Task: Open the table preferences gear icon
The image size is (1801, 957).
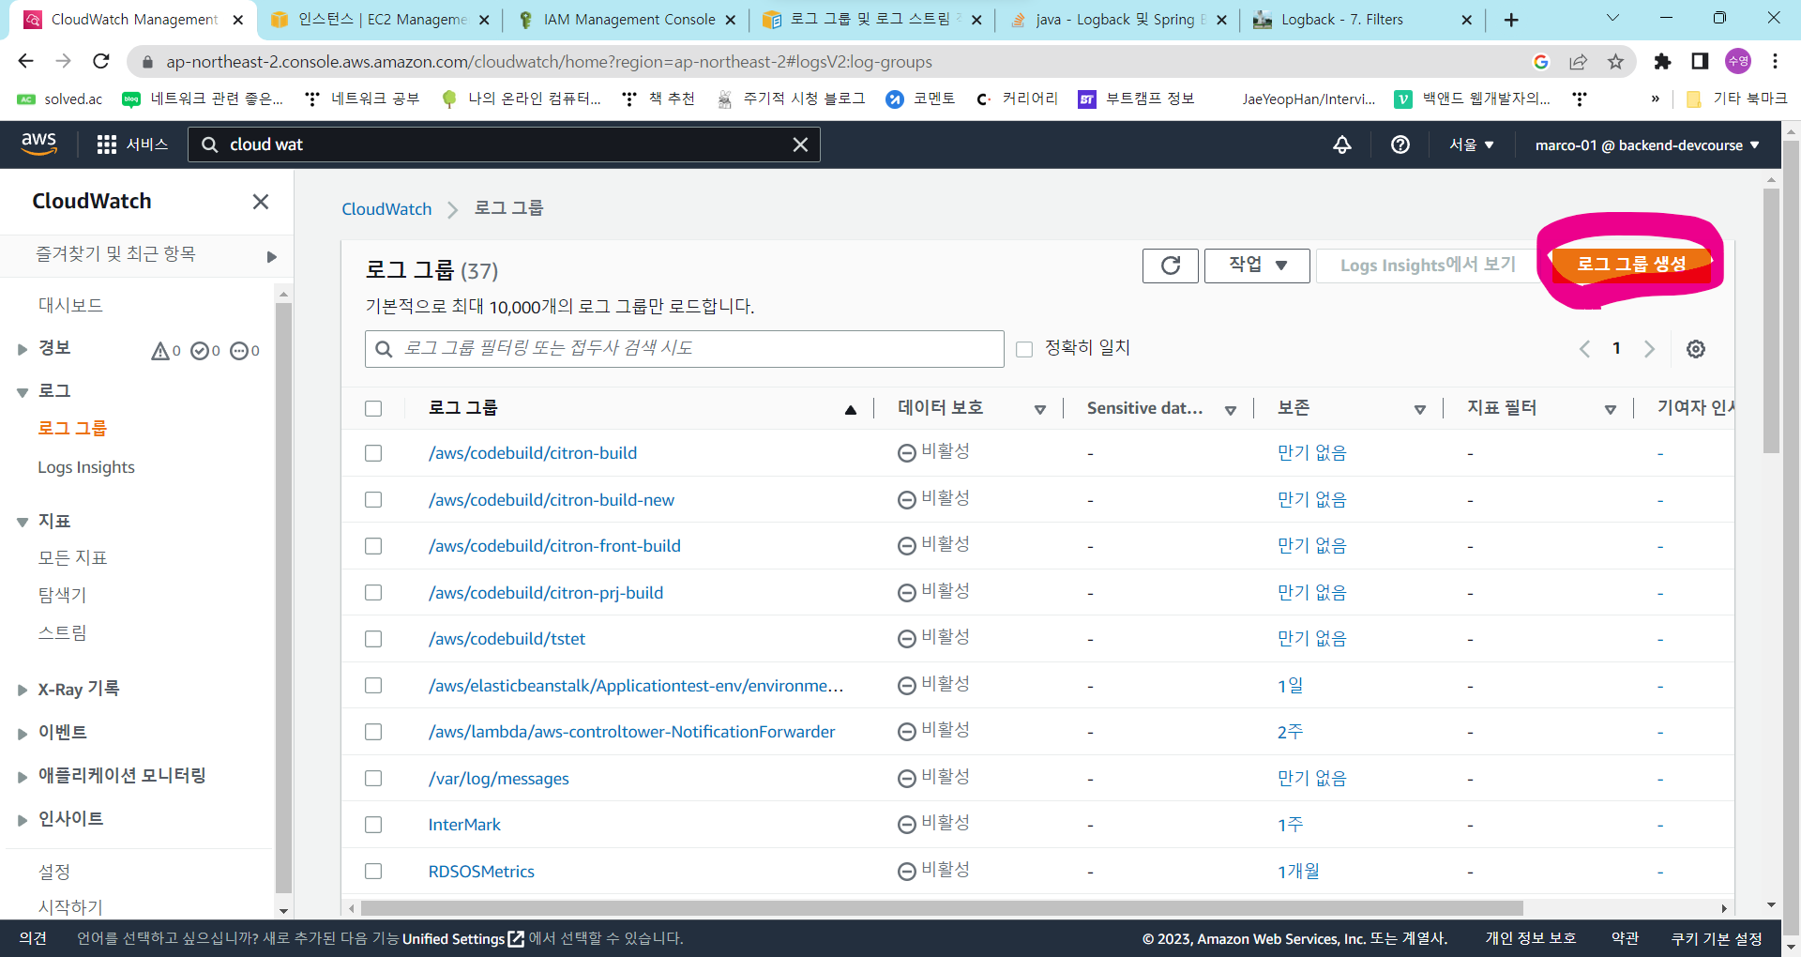Action: pos(1696,349)
